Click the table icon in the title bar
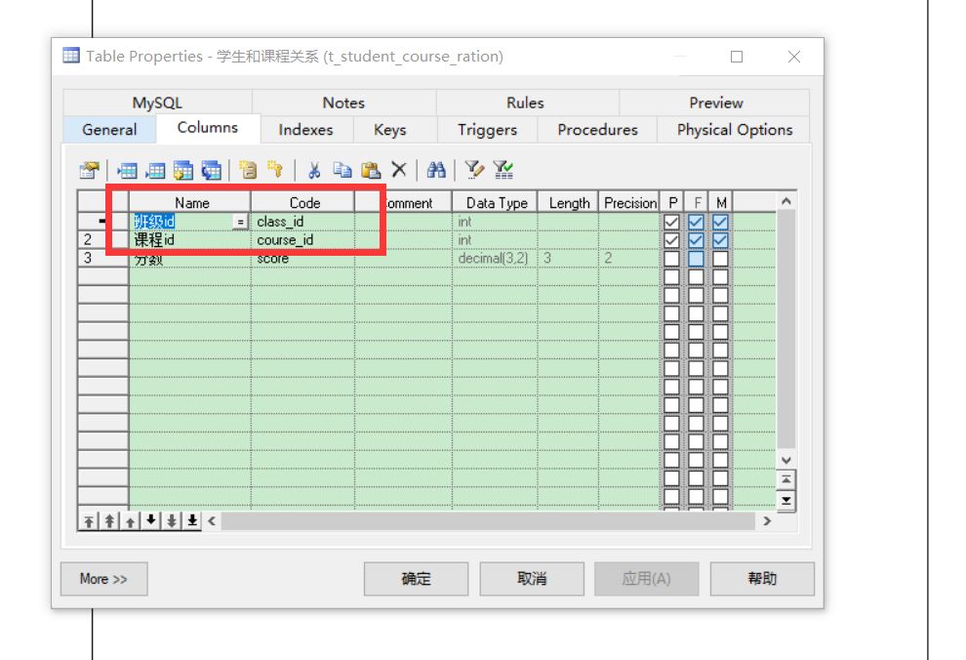This screenshot has height=660, width=966. (71, 56)
